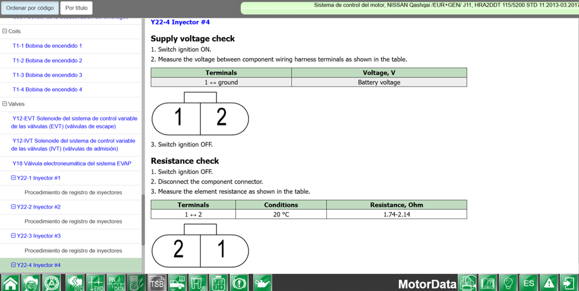Collapse the Y22-1 Inyector #1 node
Viewport: 579px width, 291px height.
coord(14,178)
